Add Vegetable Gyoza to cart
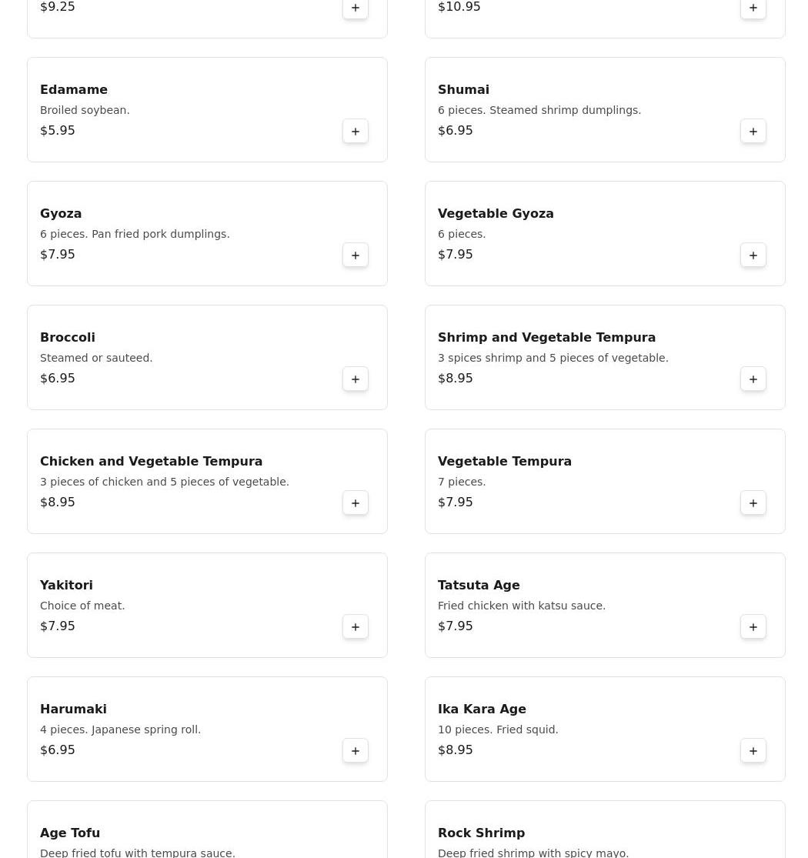Viewport: 808px width, 858px height. point(753,255)
